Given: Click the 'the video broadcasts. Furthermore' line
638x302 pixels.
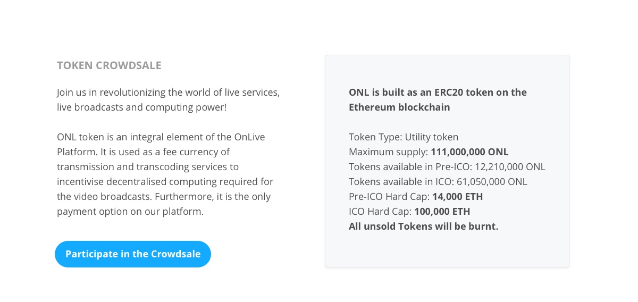Looking at the screenshot, I should tap(164, 196).
